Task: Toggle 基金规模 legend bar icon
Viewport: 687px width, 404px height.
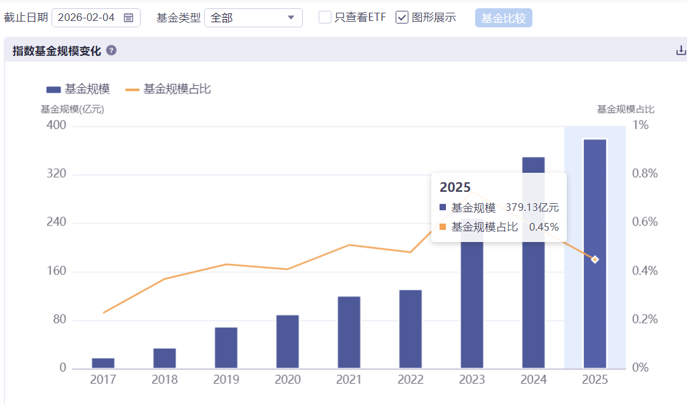Action: tap(53, 90)
